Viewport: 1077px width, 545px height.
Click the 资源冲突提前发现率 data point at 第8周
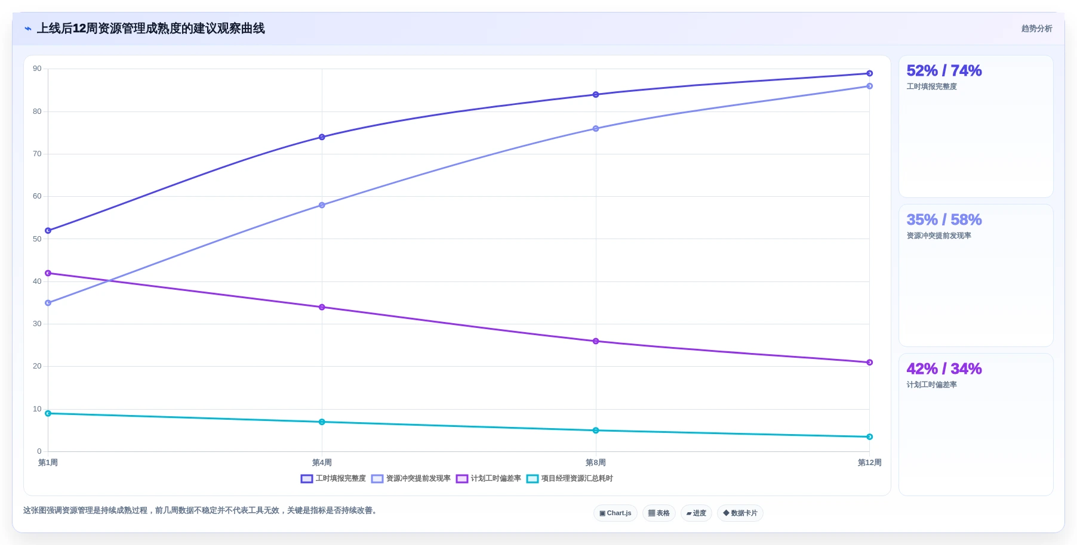[596, 129]
